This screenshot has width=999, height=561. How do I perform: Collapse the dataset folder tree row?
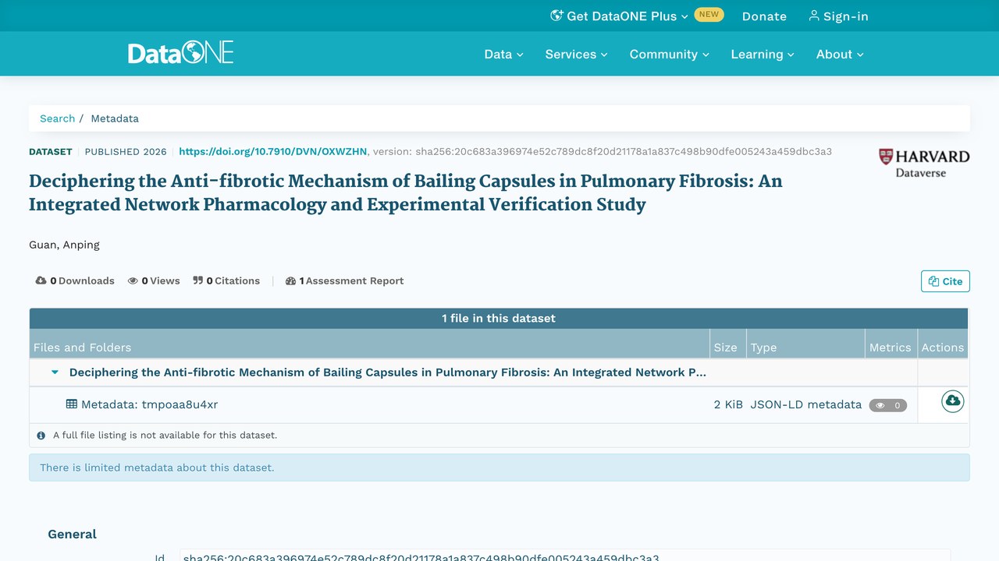tap(55, 372)
